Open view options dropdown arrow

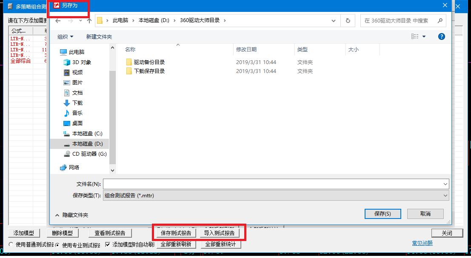click(x=424, y=36)
